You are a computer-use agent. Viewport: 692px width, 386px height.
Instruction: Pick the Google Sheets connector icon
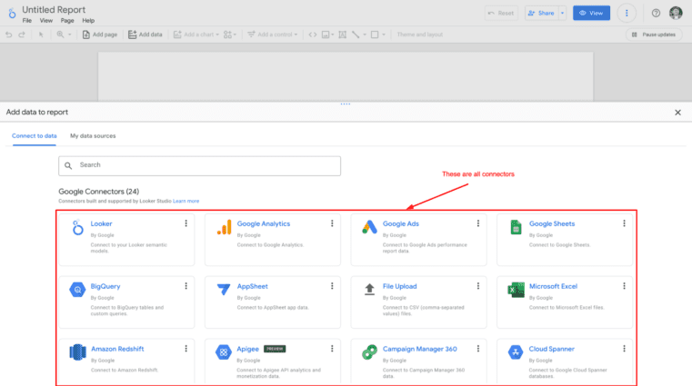click(516, 228)
